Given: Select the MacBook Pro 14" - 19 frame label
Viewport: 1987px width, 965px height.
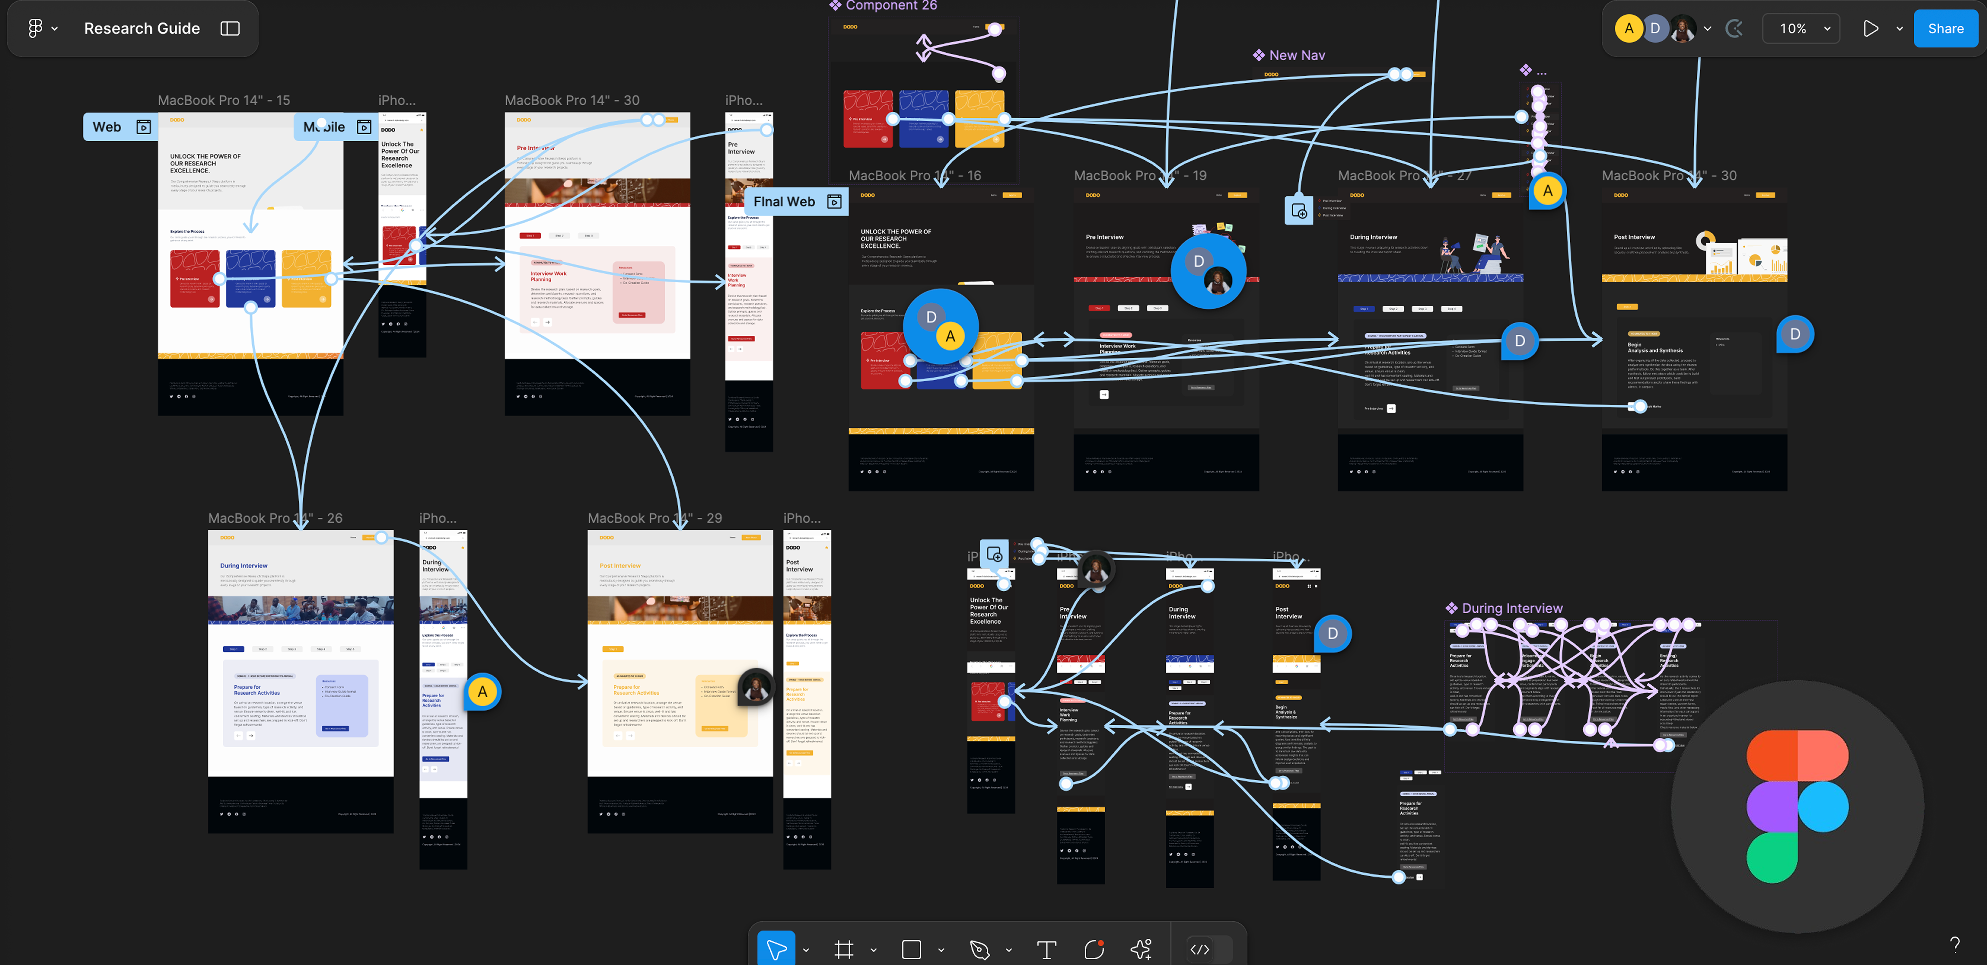Looking at the screenshot, I should coord(1140,176).
